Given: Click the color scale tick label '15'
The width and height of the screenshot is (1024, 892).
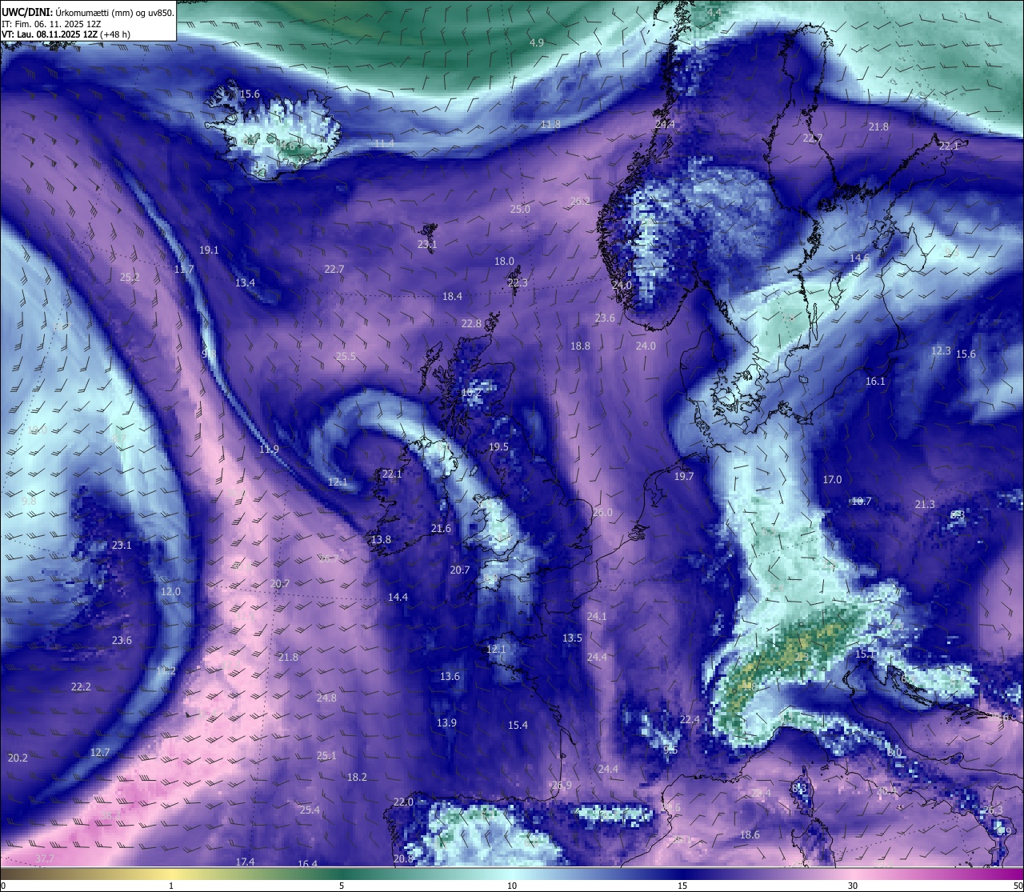Looking at the screenshot, I should tap(682, 886).
